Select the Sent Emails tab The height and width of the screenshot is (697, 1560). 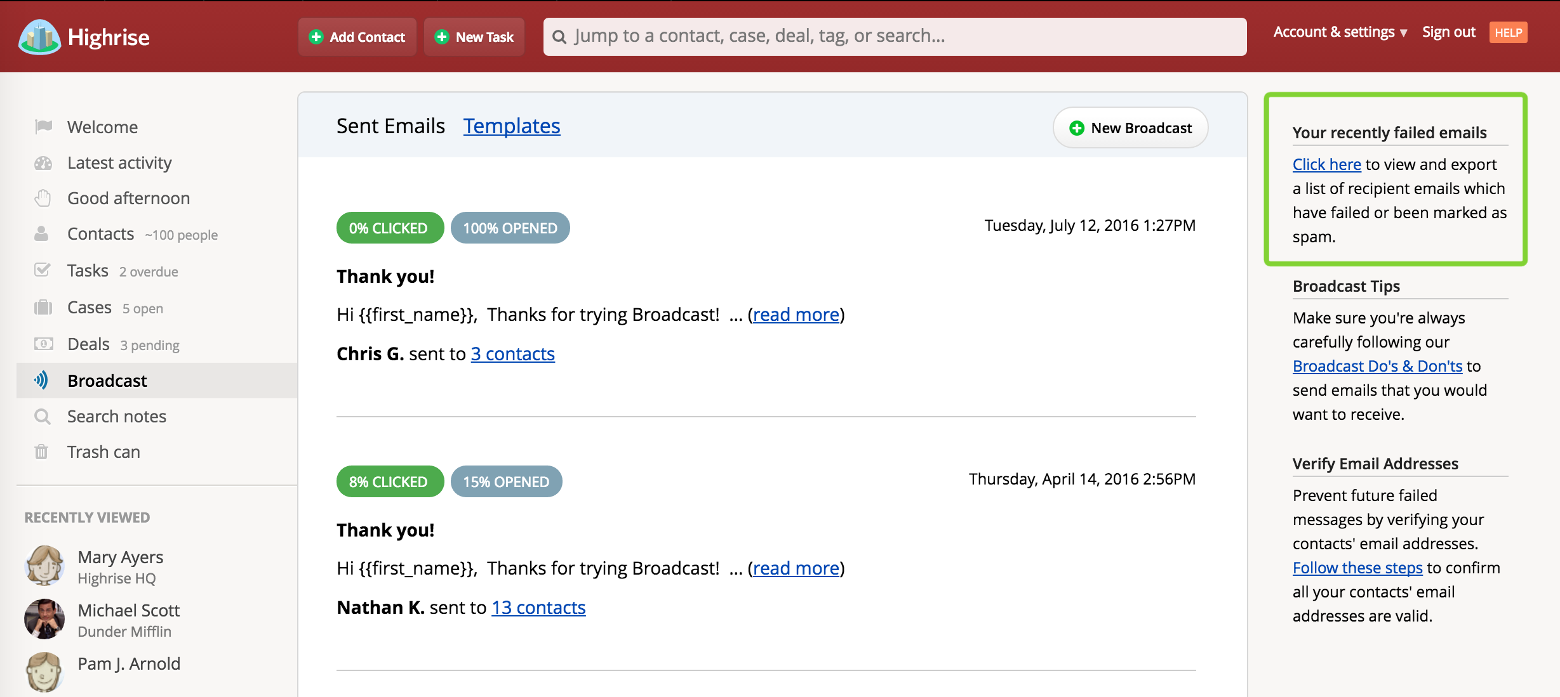pyautogui.click(x=390, y=126)
